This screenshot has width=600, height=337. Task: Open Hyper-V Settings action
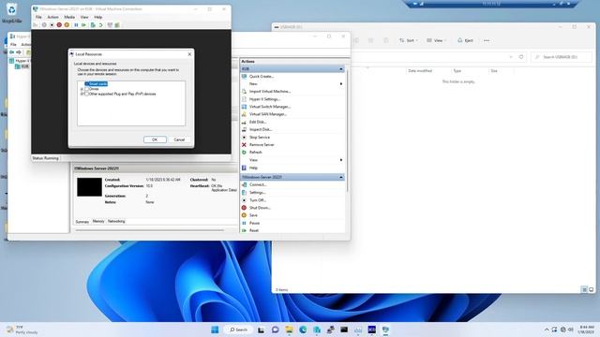[x=264, y=99]
